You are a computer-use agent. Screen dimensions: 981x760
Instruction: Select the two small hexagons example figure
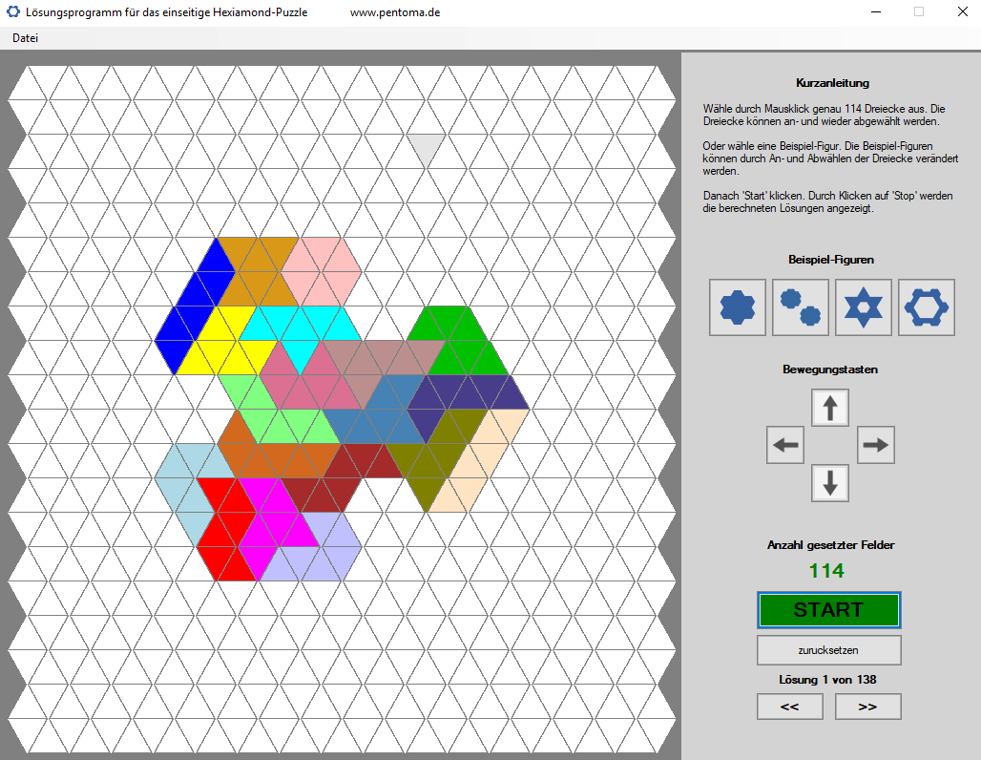click(801, 307)
